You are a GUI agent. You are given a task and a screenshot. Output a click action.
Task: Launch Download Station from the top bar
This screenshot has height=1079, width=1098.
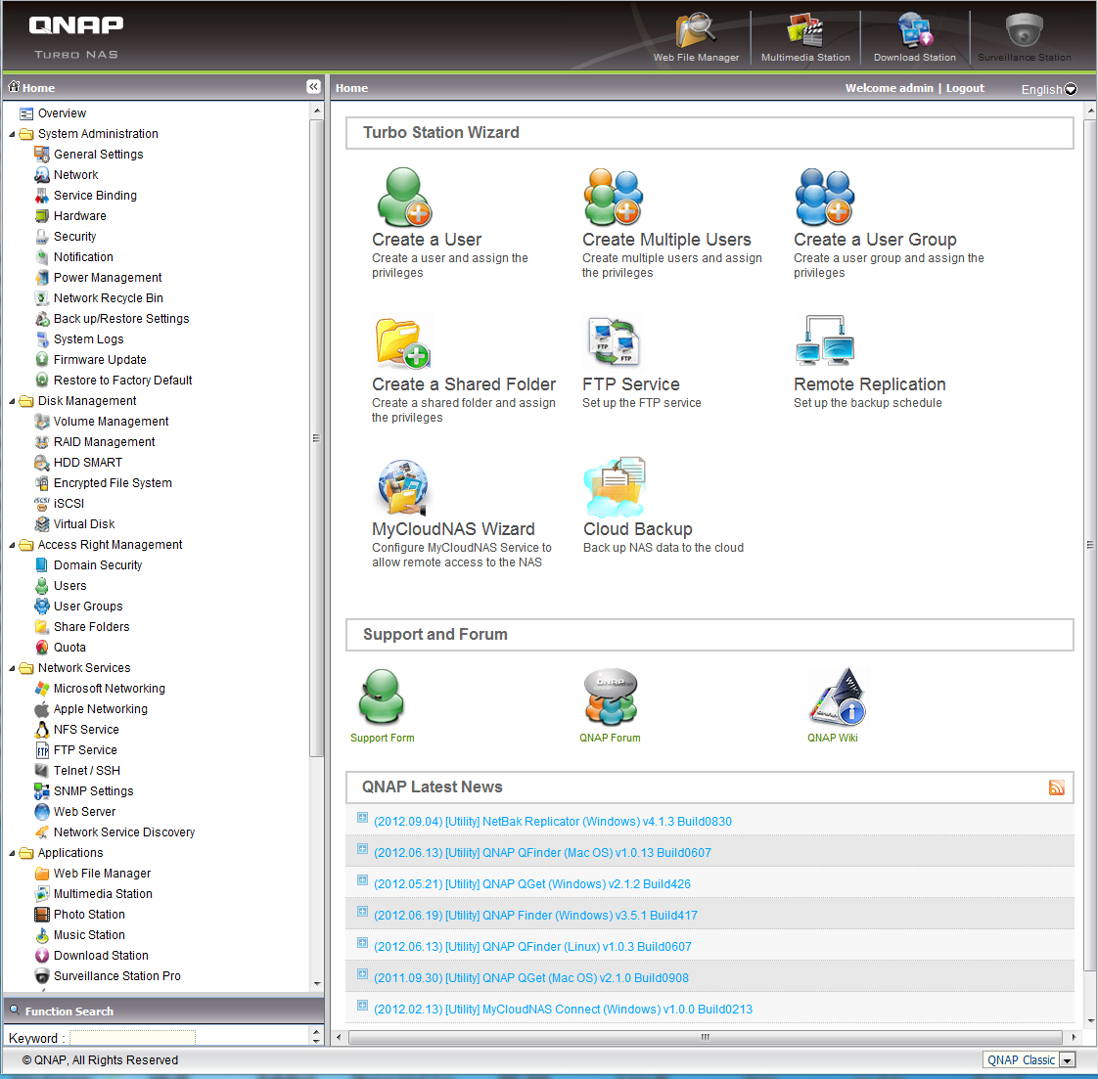914,37
